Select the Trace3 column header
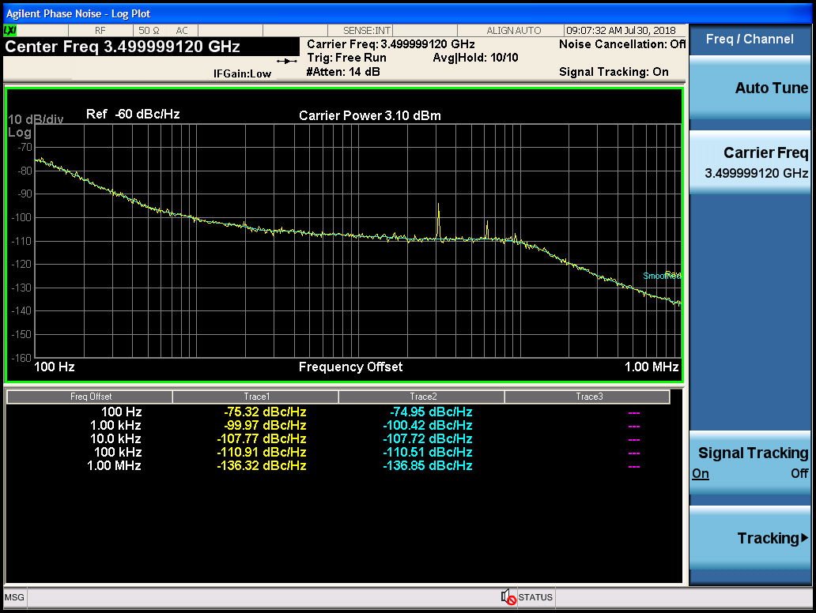 pyautogui.click(x=587, y=397)
